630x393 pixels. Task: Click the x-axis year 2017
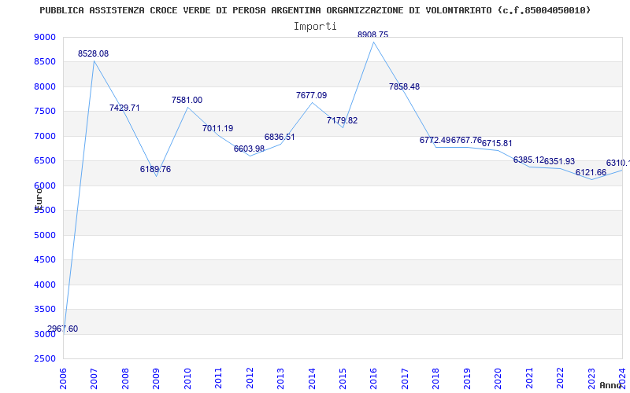click(x=405, y=378)
